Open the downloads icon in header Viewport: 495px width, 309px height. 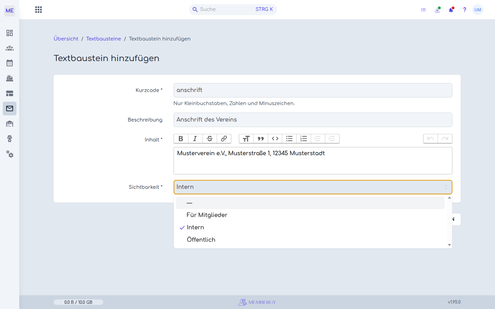(x=437, y=10)
